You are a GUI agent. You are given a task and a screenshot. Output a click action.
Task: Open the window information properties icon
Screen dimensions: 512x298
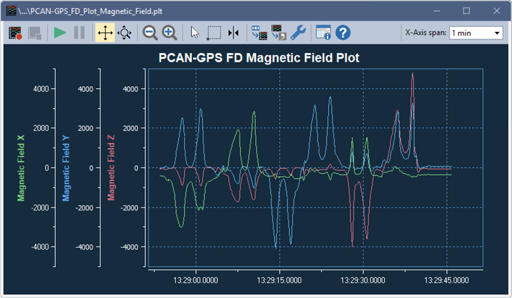click(323, 32)
